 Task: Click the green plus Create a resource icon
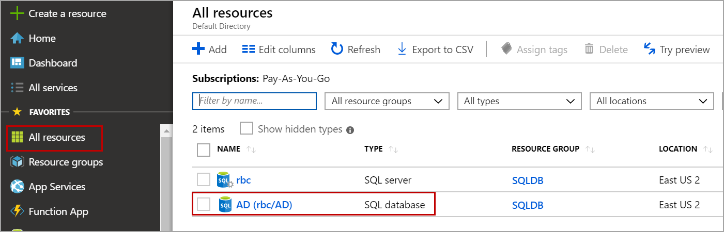(x=18, y=14)
